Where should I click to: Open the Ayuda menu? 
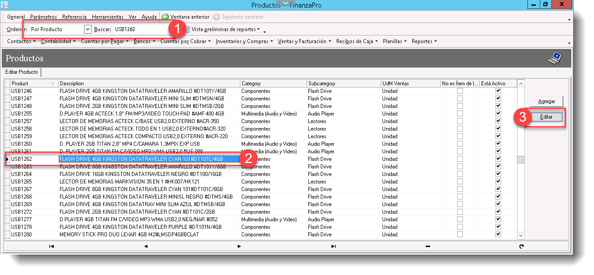pyautogui.click(x=149, y=17)
